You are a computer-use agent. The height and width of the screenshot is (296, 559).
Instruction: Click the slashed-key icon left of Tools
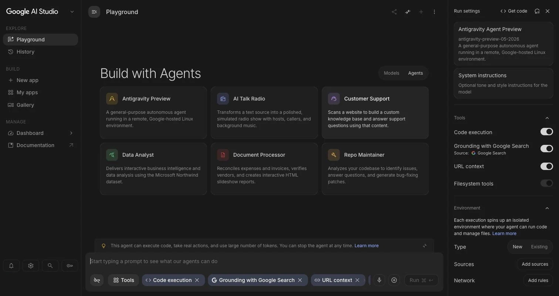[97, 280]
